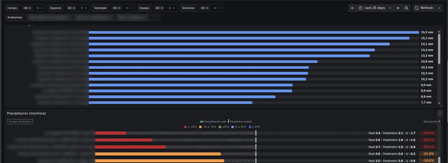Click the Real 0.7 Parámetro 1.6 text

click(386, 147)
